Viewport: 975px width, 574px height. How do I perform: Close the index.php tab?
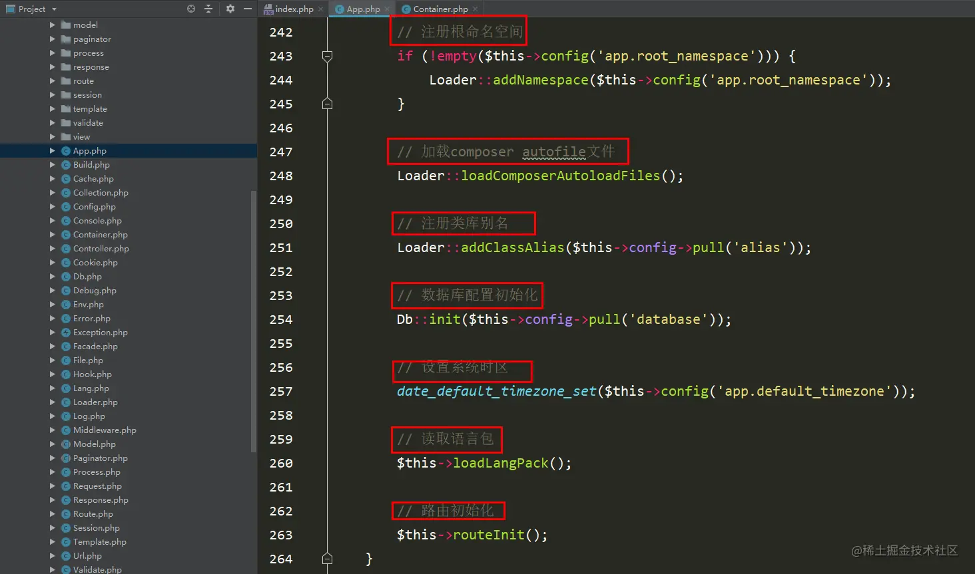point(321,9)
